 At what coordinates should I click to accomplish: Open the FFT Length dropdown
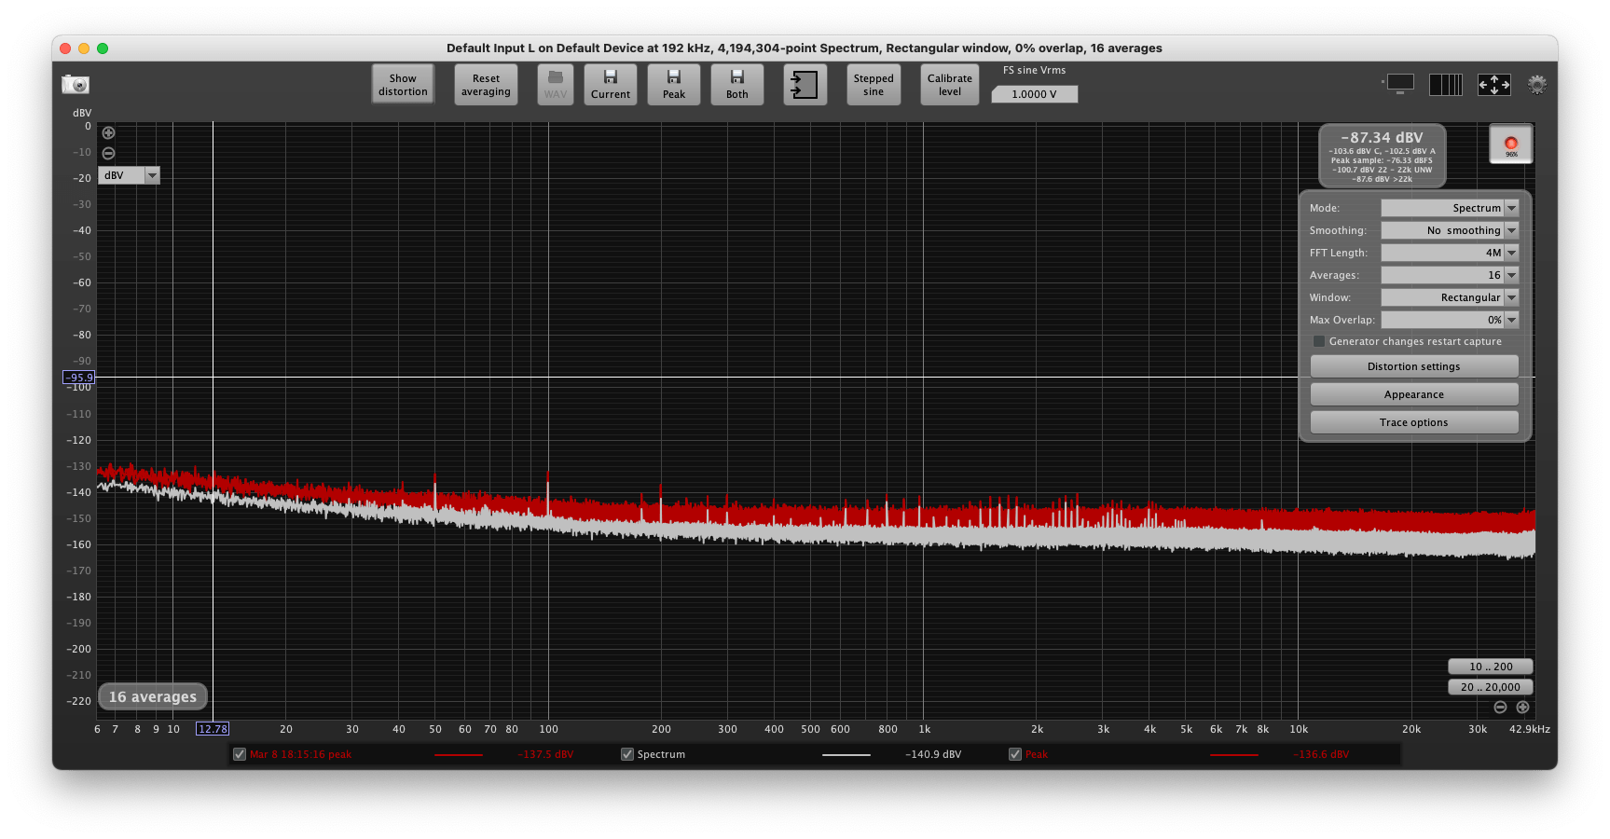click(x=1450, y=253)
